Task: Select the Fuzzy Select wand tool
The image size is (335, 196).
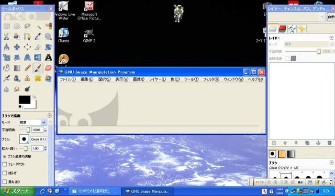Action: 38,26
